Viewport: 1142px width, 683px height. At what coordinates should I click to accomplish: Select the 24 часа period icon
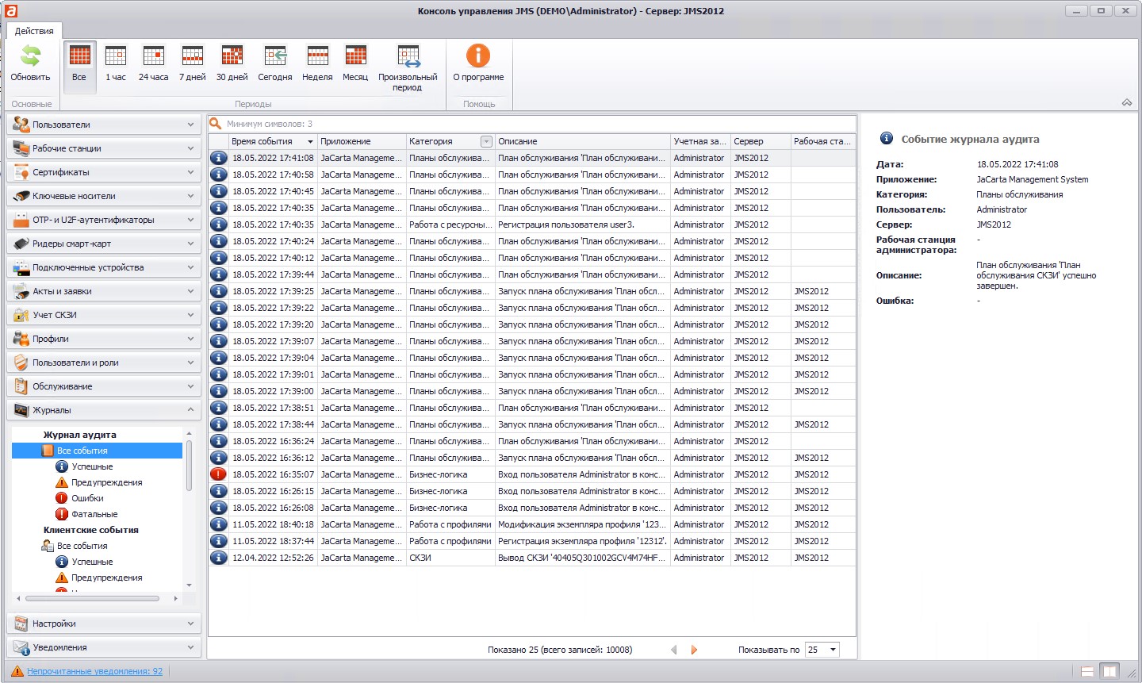click(x=153, y=57)
